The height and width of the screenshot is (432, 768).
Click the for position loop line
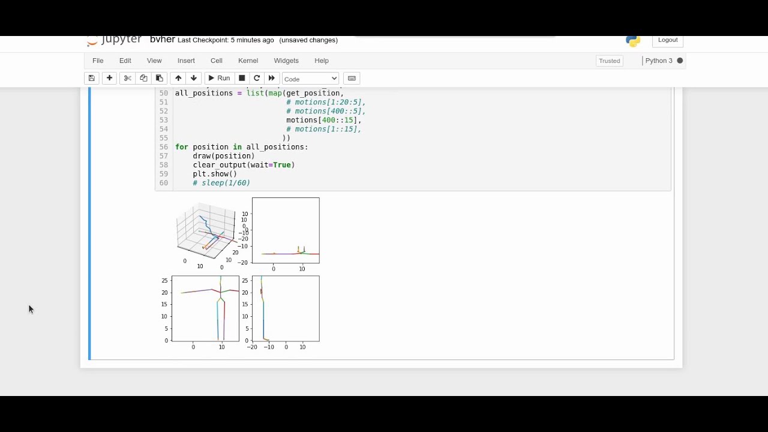[x=241, y=147]
